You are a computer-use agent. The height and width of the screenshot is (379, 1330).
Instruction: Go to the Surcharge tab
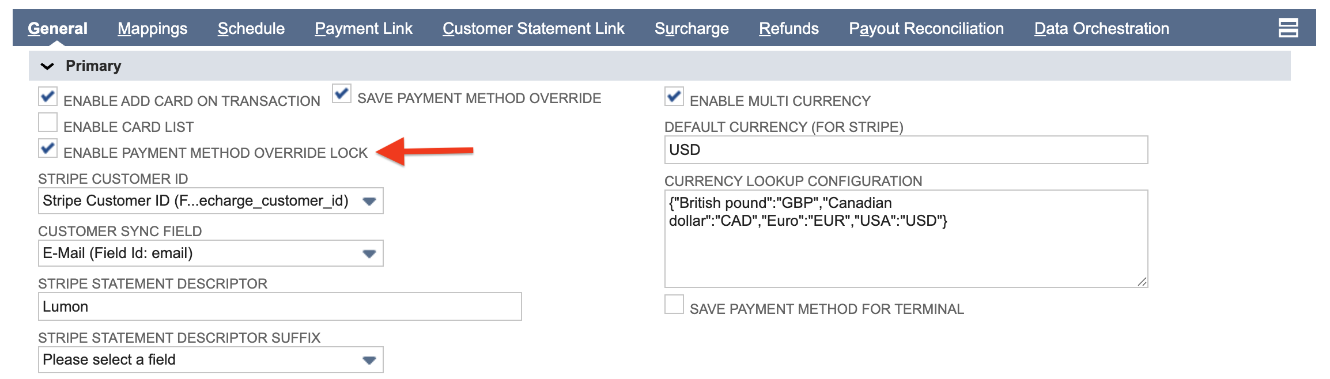(x=691, y=28)
